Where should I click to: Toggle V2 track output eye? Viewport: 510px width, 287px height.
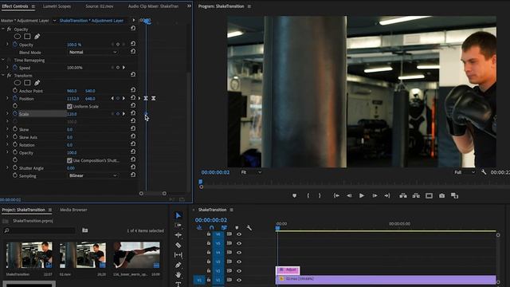point(239,271)
